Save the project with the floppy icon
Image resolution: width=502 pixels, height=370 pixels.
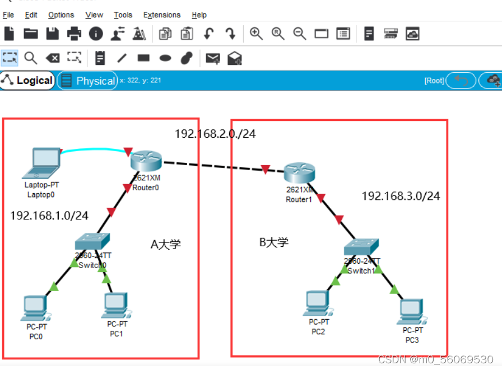click(53, 34)
